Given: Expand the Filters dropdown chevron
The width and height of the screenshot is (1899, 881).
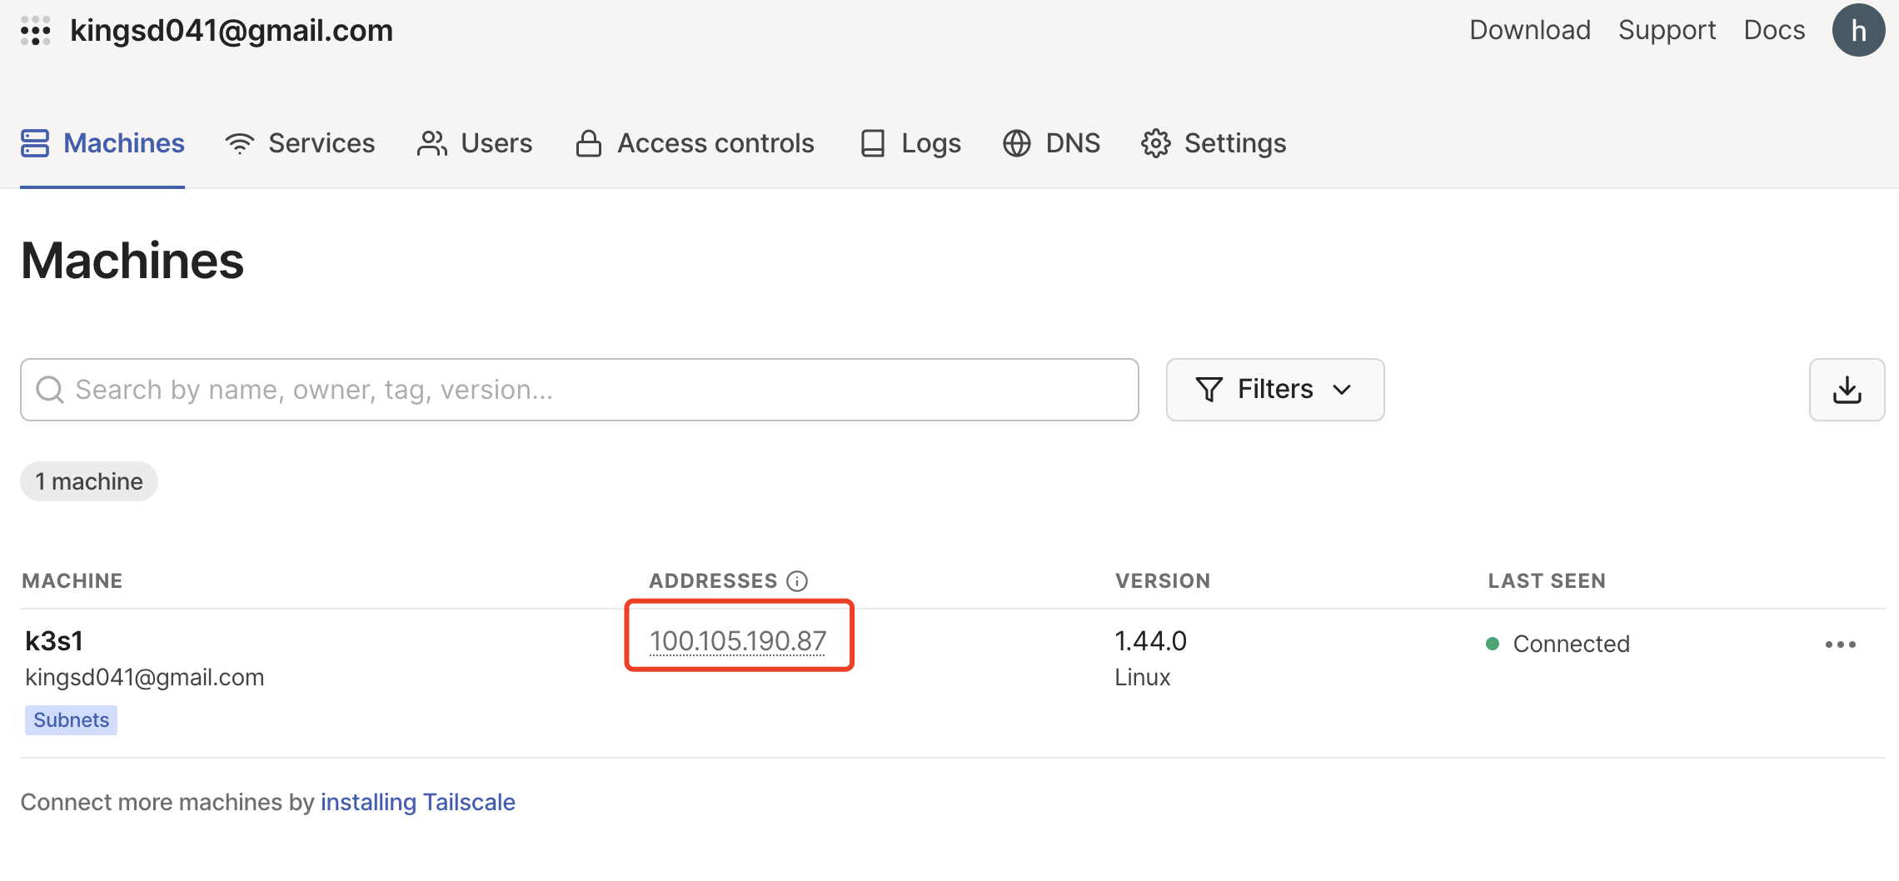Looking at the screenshot, I should (x=1342, y=390).
